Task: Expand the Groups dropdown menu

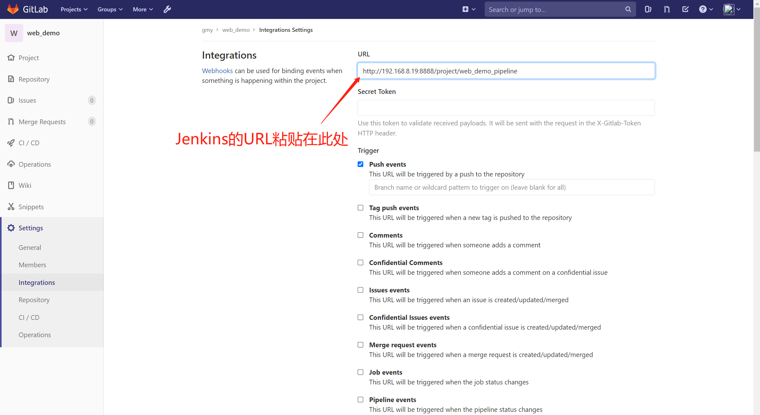Action: point(110,9)
